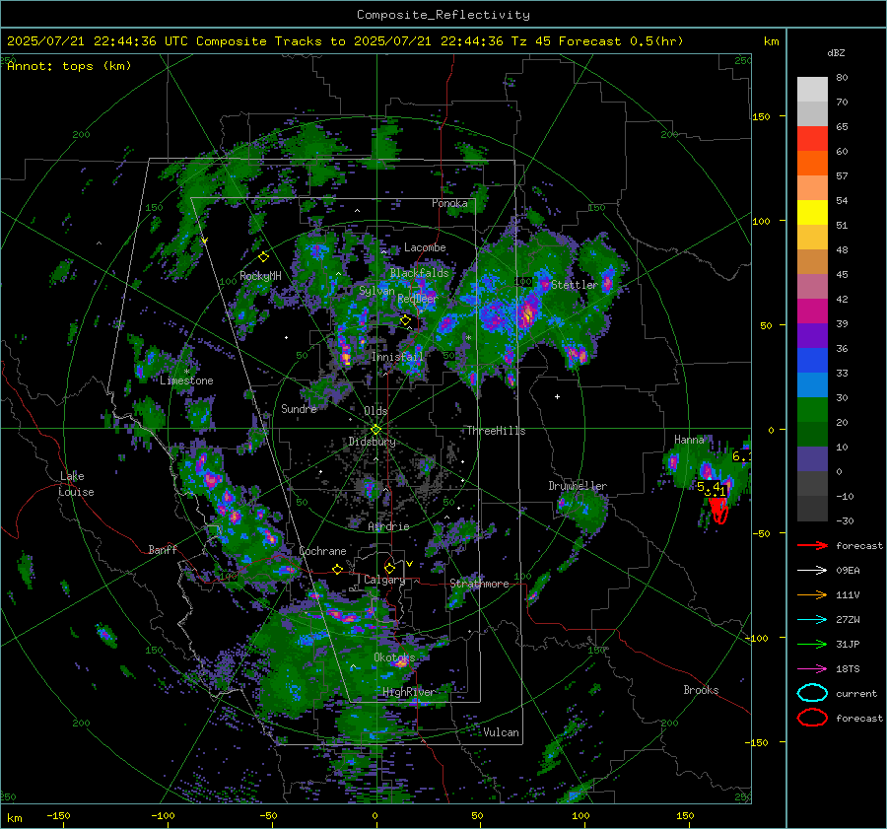Click the Lacombe city label

click(425, 247)
